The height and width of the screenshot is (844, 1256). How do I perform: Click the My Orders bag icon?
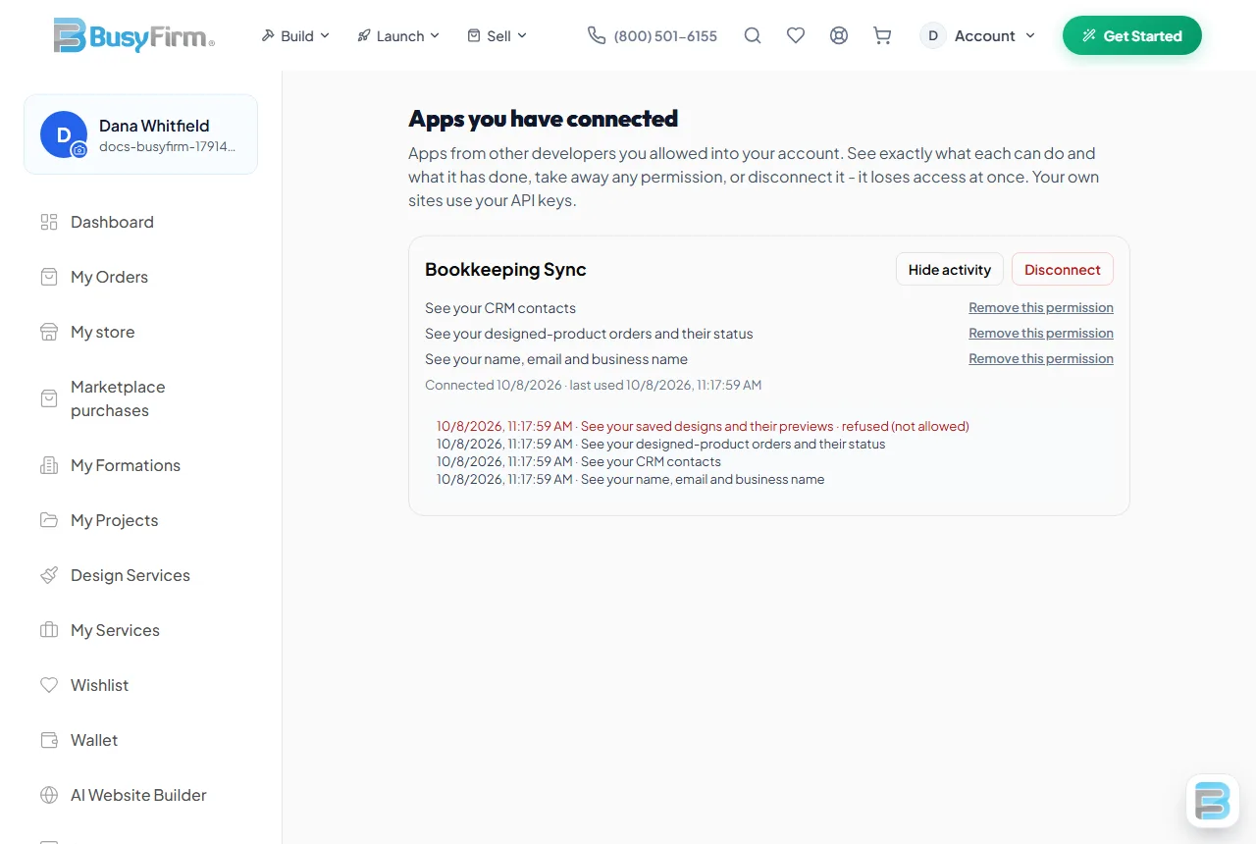pyautogui.click(x=49, y=277)
